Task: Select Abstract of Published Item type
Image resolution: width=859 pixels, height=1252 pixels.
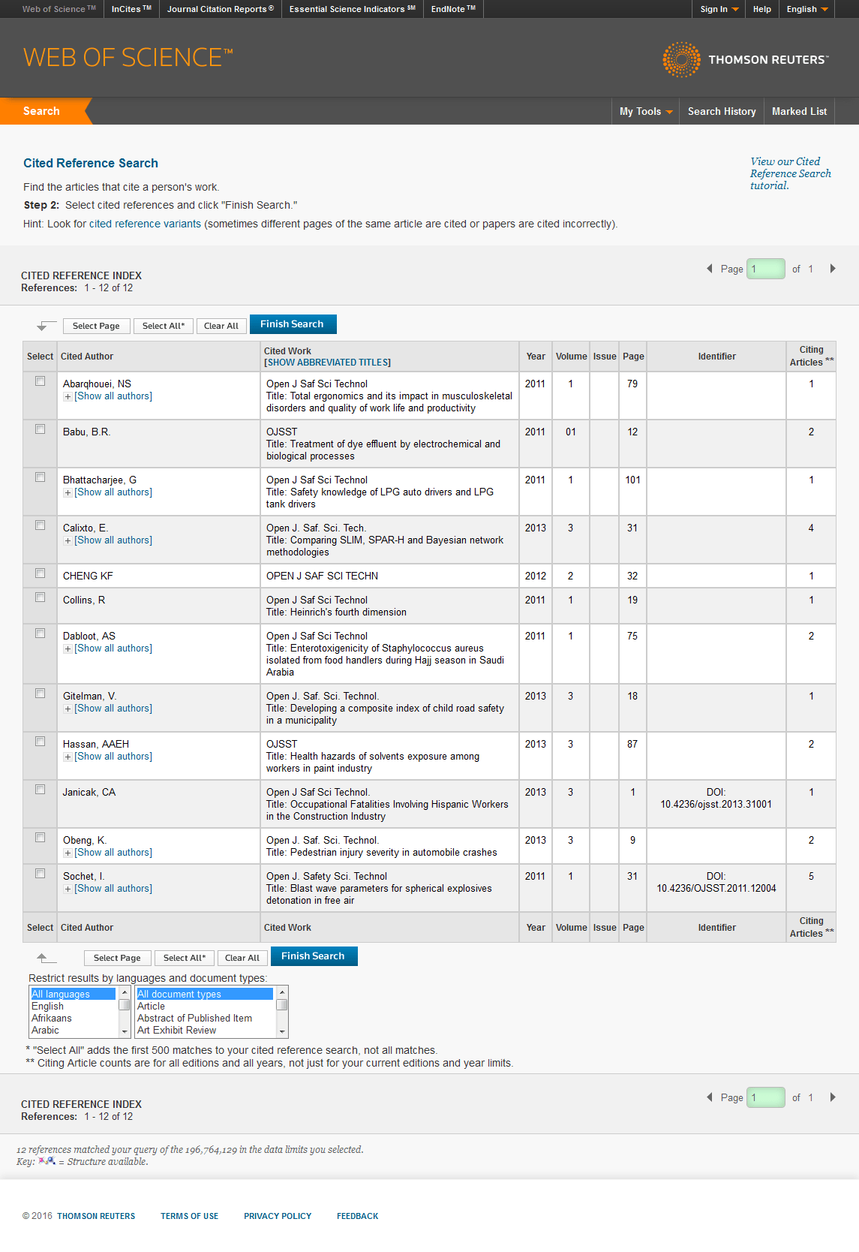Action: (205, 1018)
